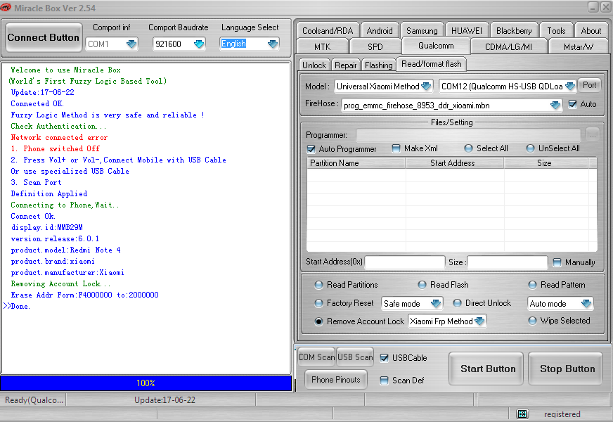Select the Read Flash option

tap(422, 285)
